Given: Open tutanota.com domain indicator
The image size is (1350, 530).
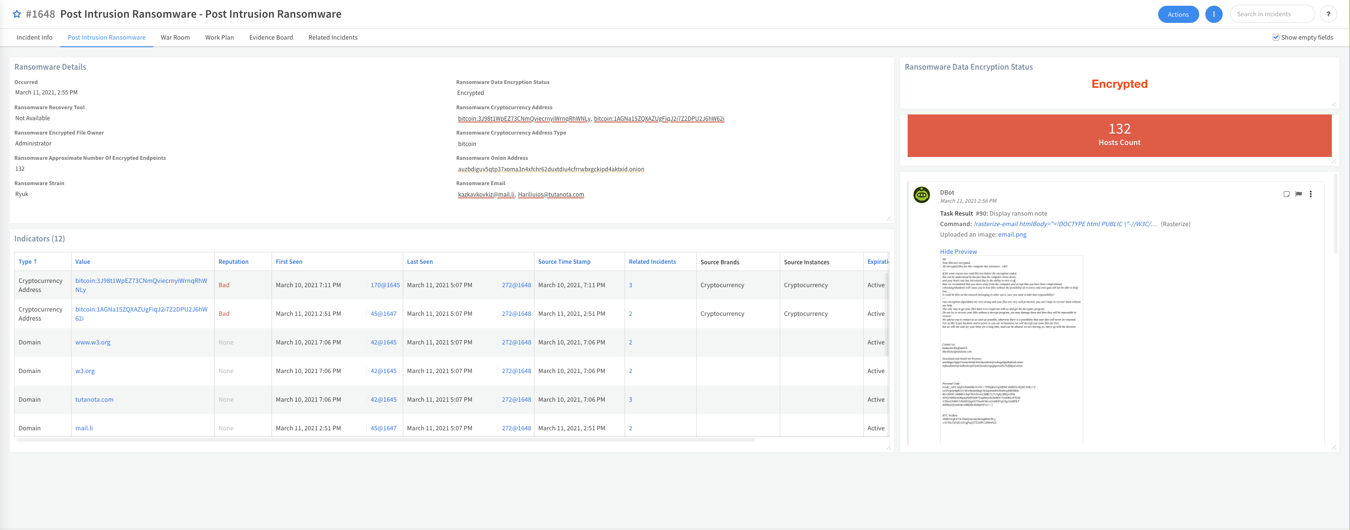Looking at the screenshot, I should coord(94,400).
